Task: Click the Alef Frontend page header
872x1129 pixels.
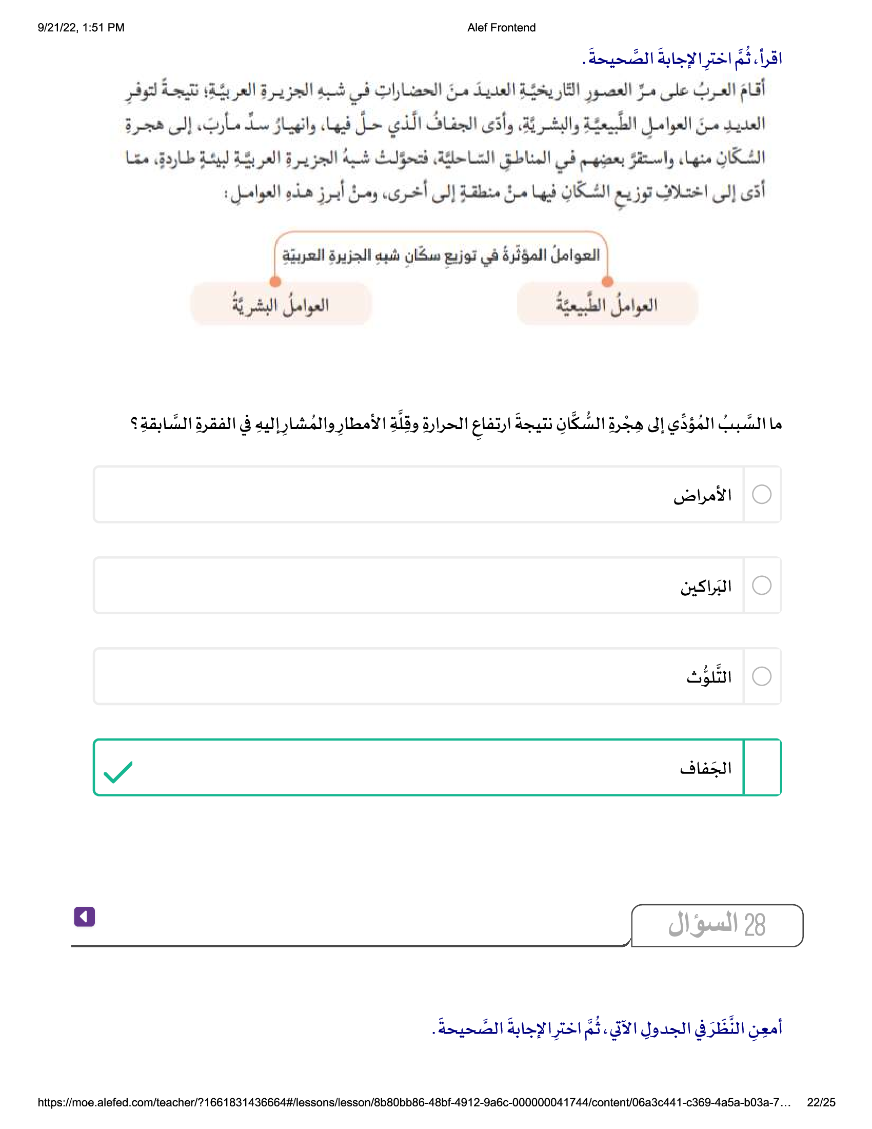Action: click(x=501, y=28)
